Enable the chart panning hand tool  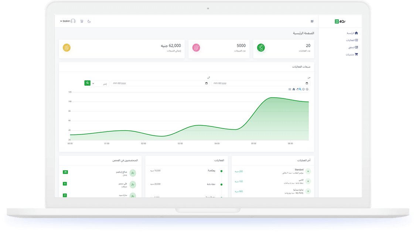297,89
